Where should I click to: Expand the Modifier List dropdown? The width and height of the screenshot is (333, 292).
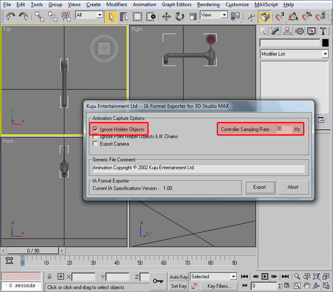[325, 54]
